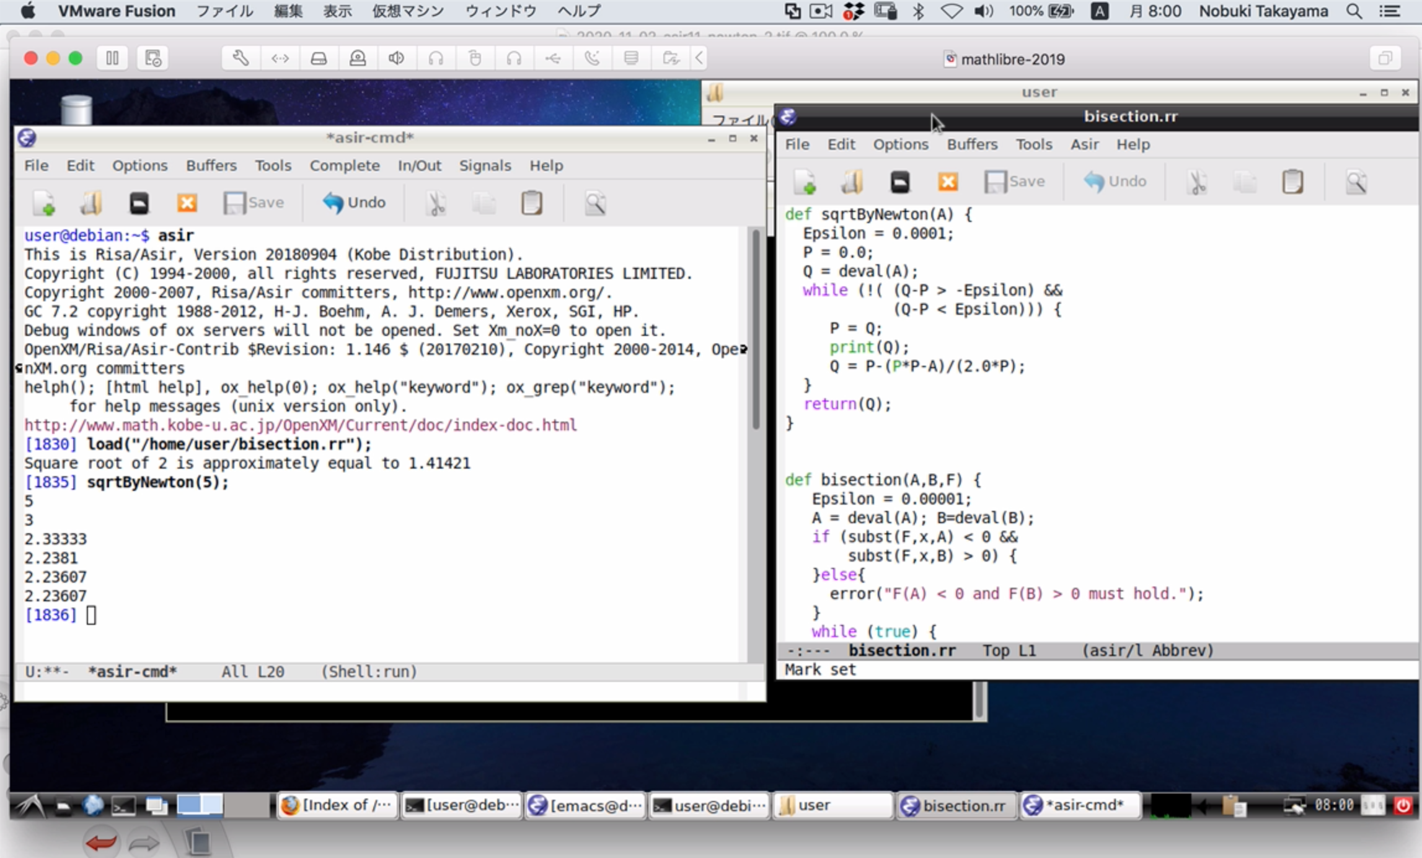Click sqrtByNewton(5); command line text
1422x858 pixels.
tap(157, 482)
